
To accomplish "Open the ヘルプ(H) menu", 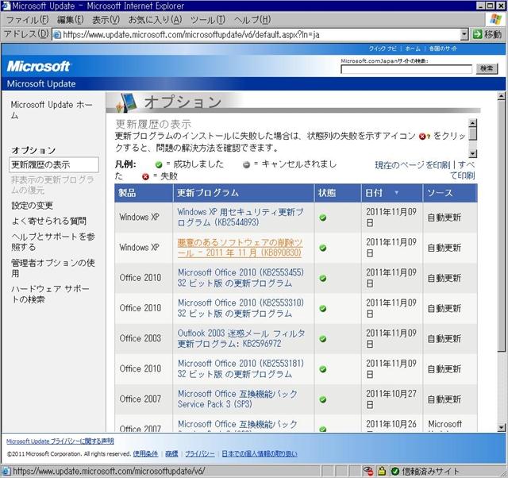I will tap(252, 20).
